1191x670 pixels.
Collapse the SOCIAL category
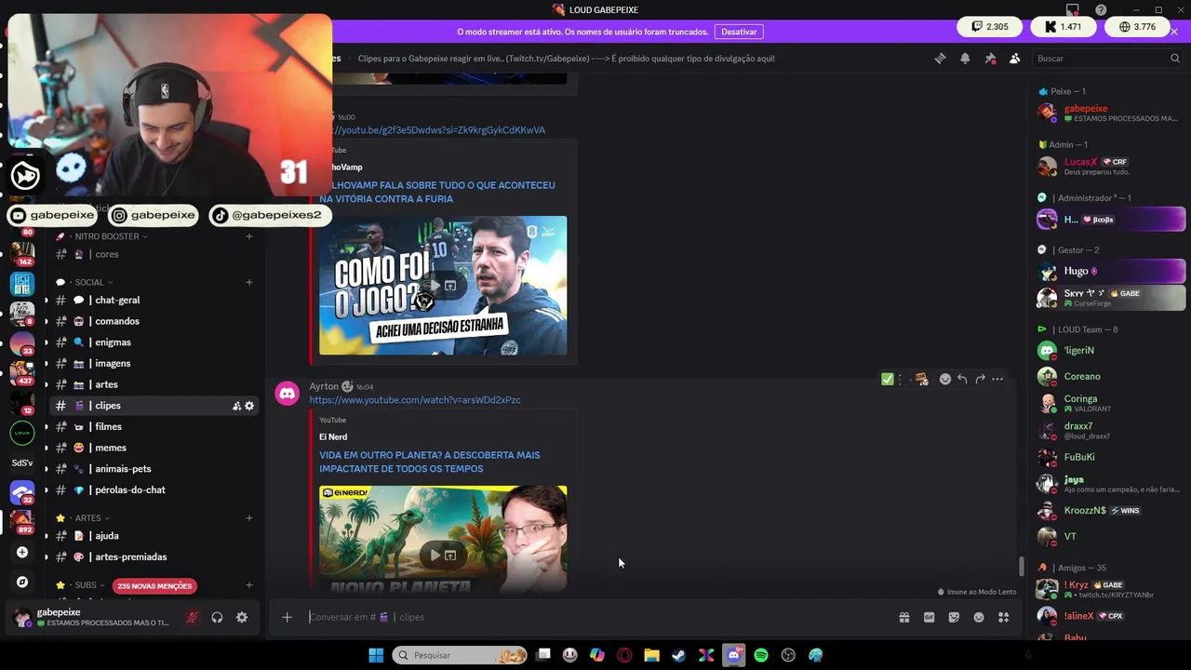tap(92, 282)
